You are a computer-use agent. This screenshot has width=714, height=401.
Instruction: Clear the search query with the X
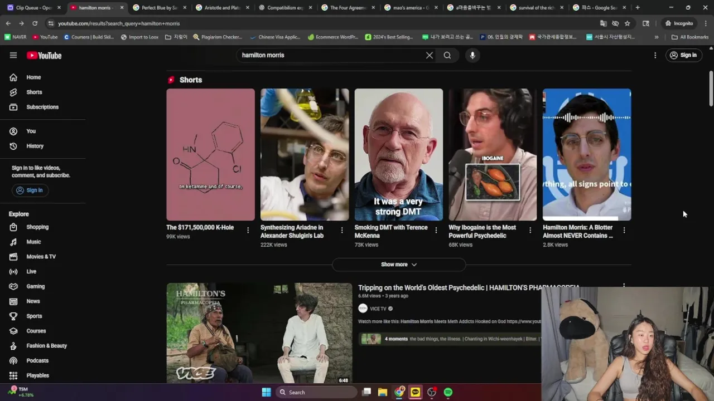click(430, 55)
